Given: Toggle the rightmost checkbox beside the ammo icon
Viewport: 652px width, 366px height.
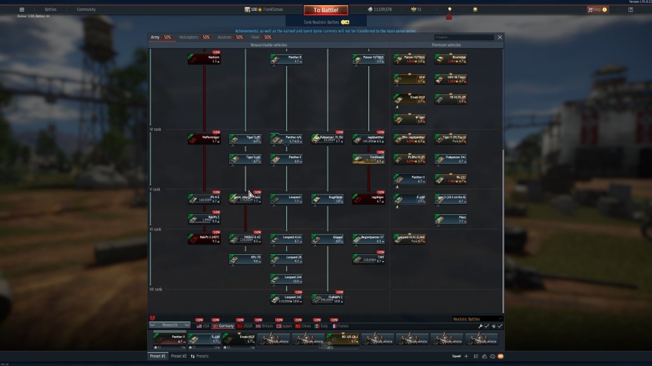Looking at the screenshot, I should (x=500, y=326).
